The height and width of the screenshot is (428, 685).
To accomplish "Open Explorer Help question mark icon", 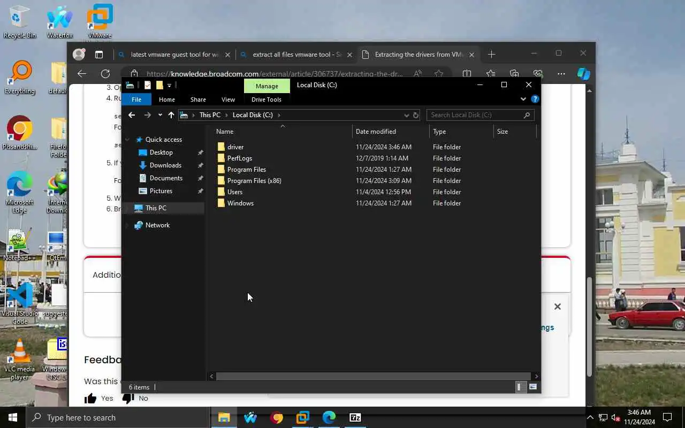I will (x=535, y=99).
